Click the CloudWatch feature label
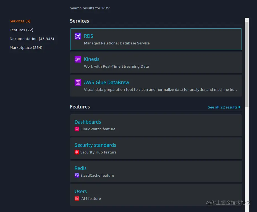 98,129
